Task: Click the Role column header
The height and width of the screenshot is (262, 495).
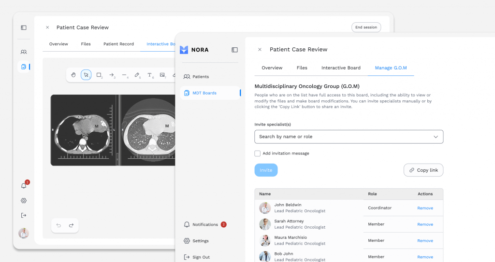Action: point(372,194)
